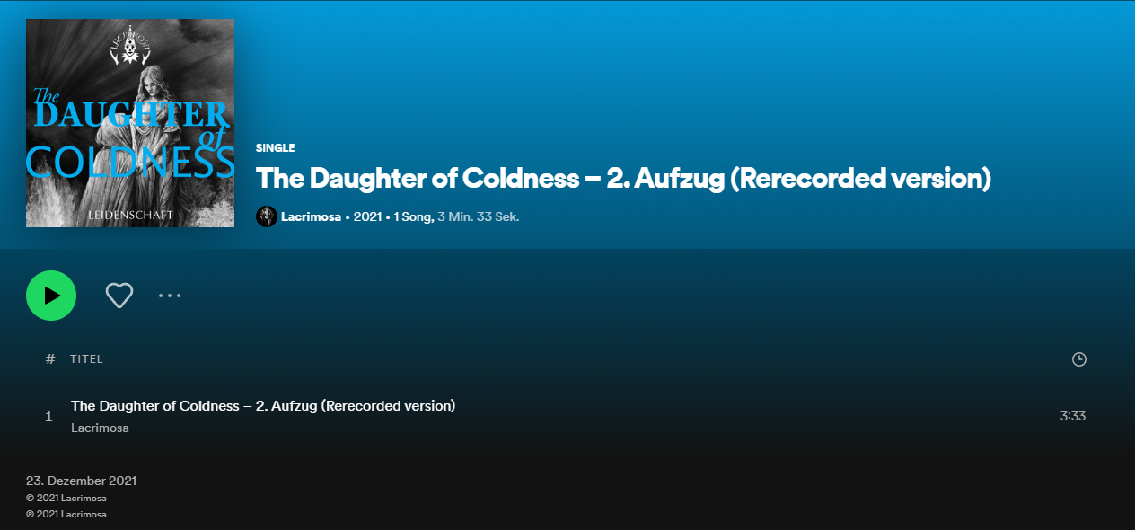Click the SINGLE type label
1135x530 pixels.
point(275,148)
